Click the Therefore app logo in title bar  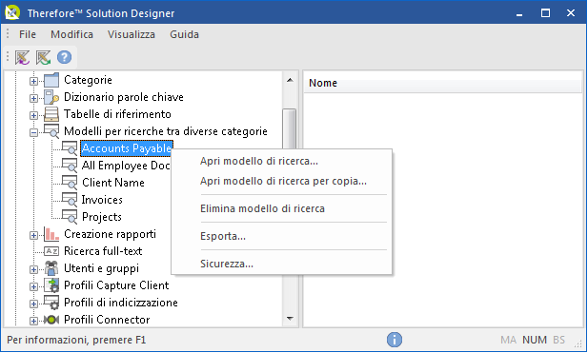[12, 12]
